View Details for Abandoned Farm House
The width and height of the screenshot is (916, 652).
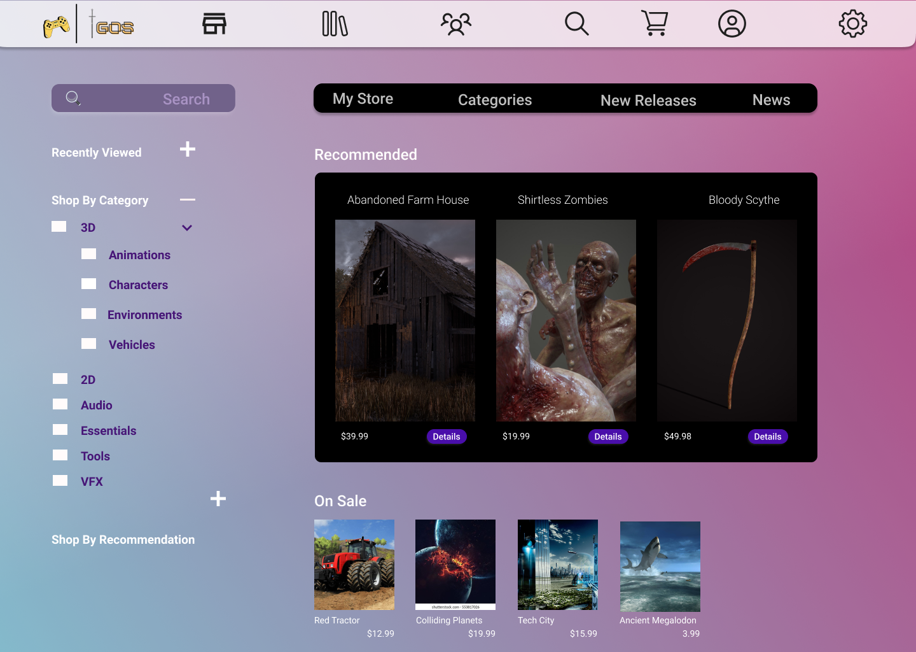[447, 437]
